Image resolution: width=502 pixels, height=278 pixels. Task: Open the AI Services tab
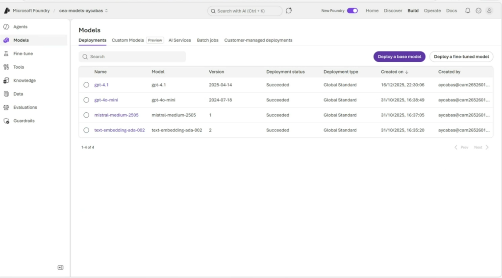179,40
